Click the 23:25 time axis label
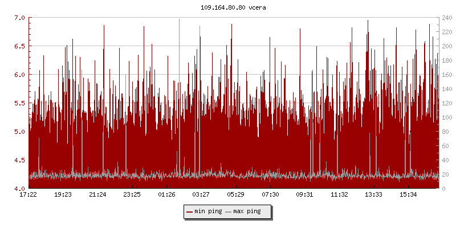 (x=132, y=195)
